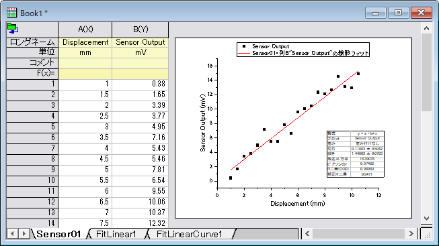Click cell with value 5.43
This screenshot has width=439, height=246.
tap(141, 148)
